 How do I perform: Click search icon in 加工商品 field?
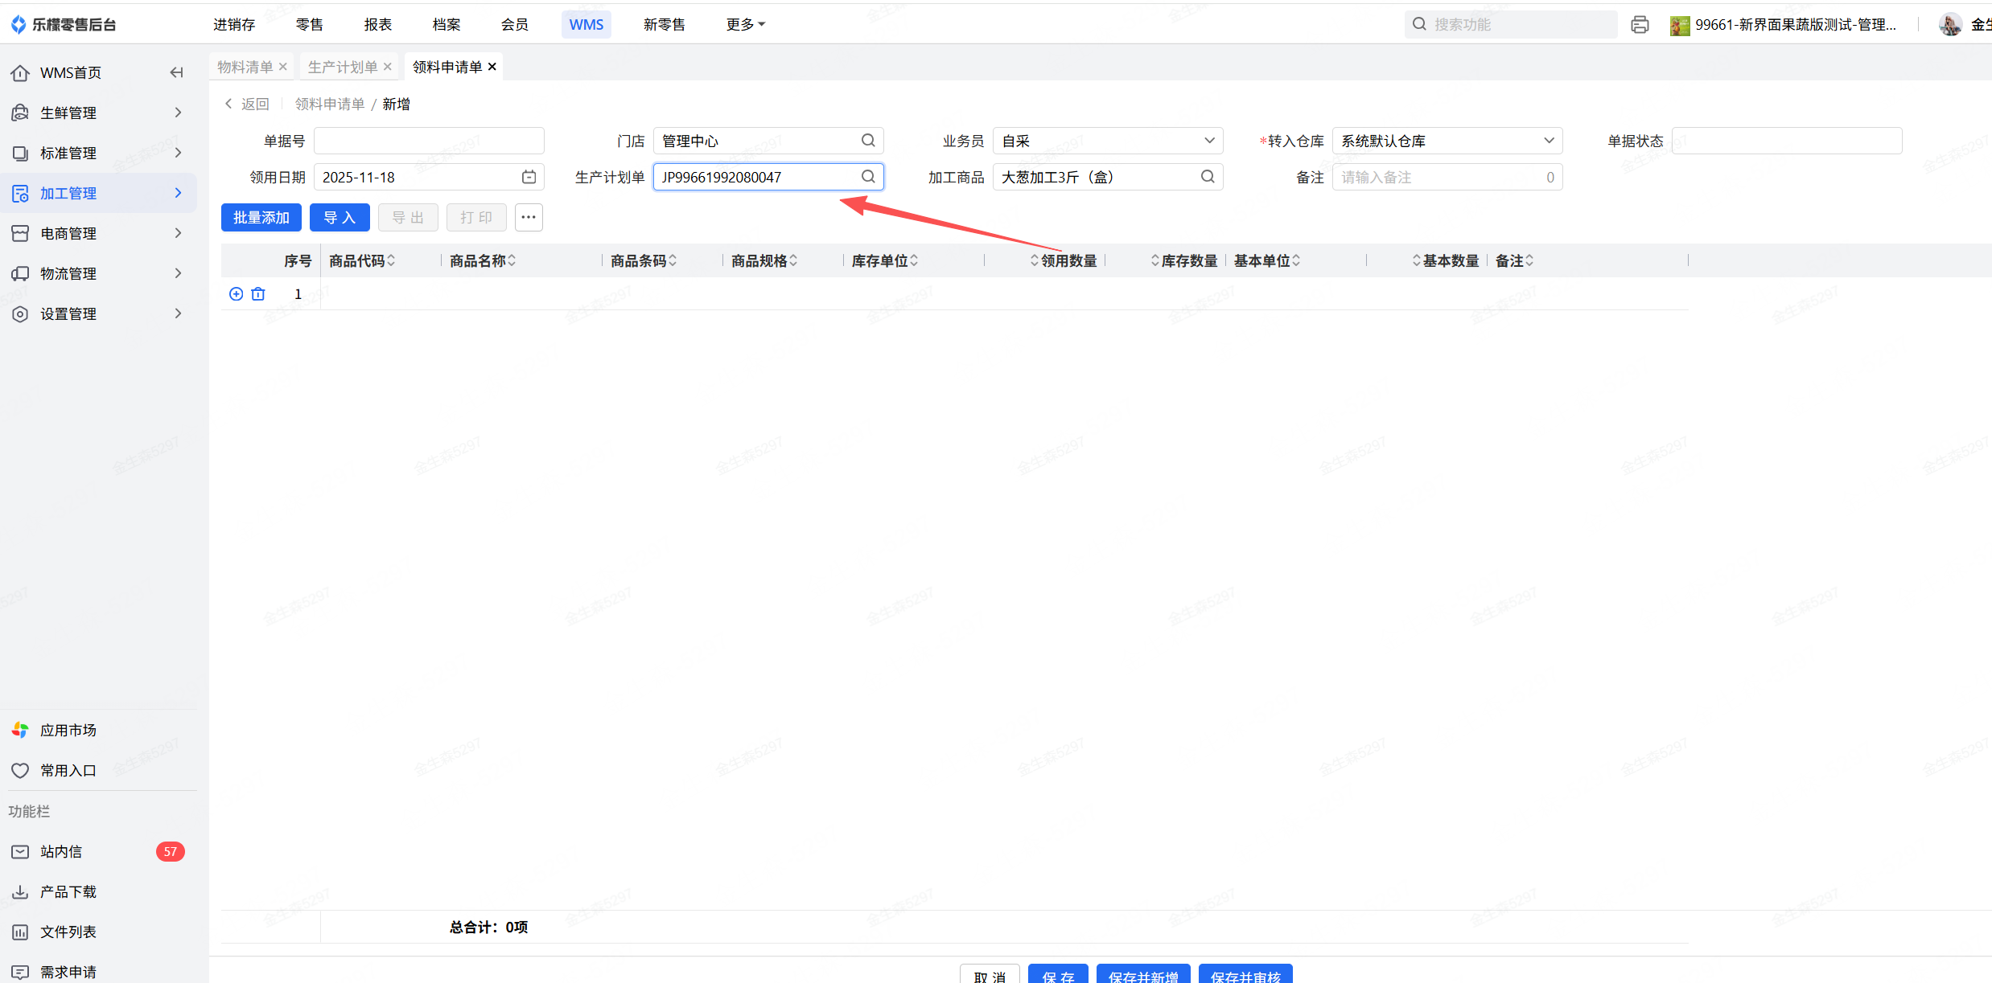(1208, 177)
